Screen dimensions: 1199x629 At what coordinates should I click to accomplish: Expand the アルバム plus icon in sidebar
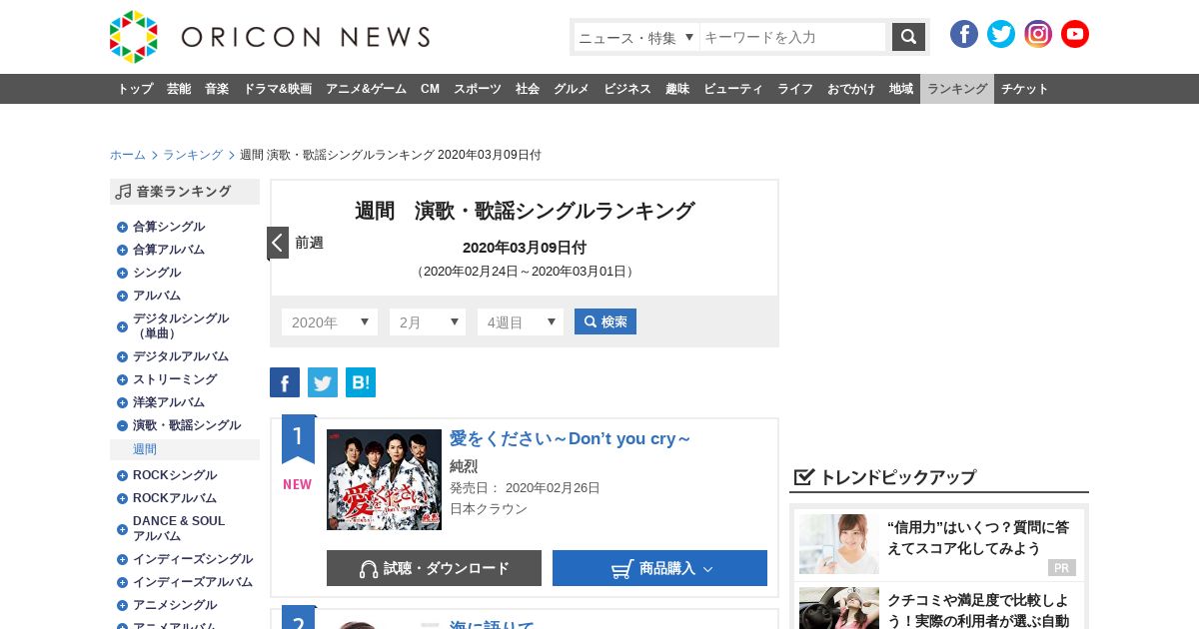(x=122, y=296)
